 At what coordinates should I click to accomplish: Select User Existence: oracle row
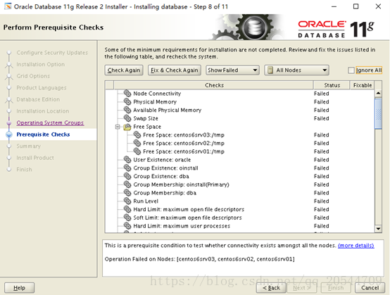coord(162,160)
